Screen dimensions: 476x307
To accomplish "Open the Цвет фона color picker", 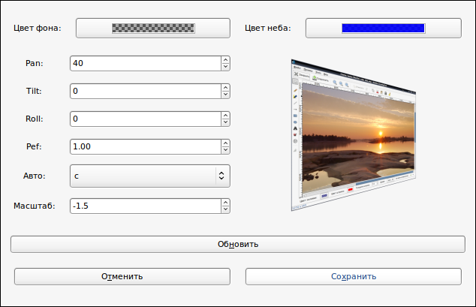I will point(153,29).
